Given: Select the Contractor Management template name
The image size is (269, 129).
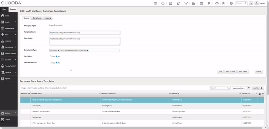Looking at the screenshot, I should click(40, 111).
